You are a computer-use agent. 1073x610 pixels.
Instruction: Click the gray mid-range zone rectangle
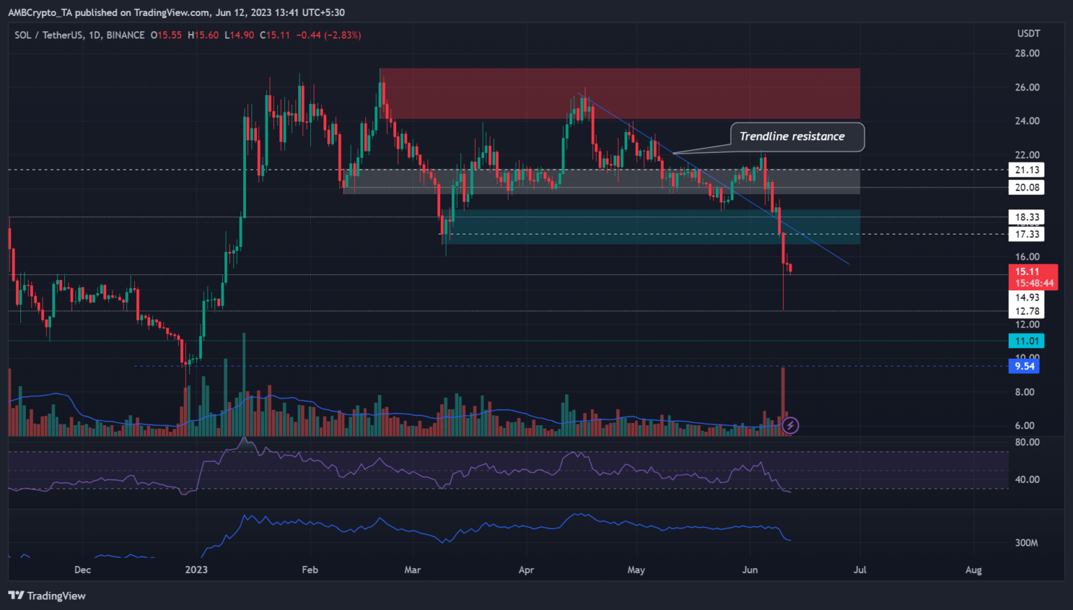[601, 181]
